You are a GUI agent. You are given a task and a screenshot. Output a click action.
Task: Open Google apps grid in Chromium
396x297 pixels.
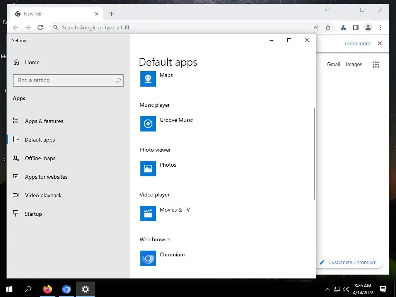point(376,65)
